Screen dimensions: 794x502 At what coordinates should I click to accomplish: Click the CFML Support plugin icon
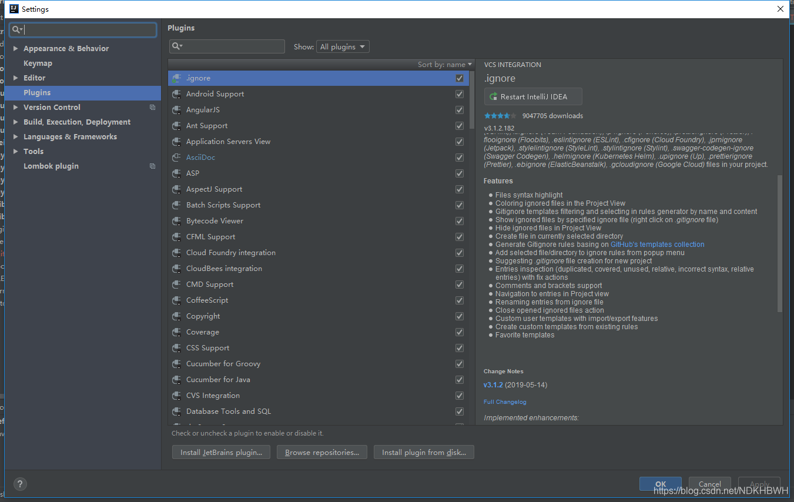point(176,237)
